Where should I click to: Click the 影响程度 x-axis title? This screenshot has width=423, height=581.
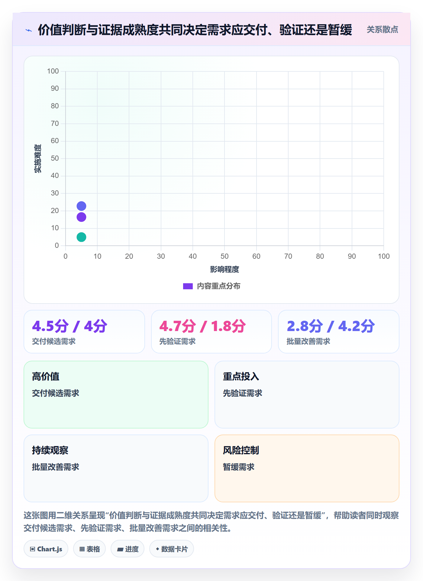click(x=224, y=269)
